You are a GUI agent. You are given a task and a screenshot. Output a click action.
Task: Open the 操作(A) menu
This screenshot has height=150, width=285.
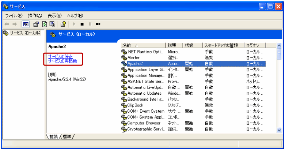pos(35,16)
